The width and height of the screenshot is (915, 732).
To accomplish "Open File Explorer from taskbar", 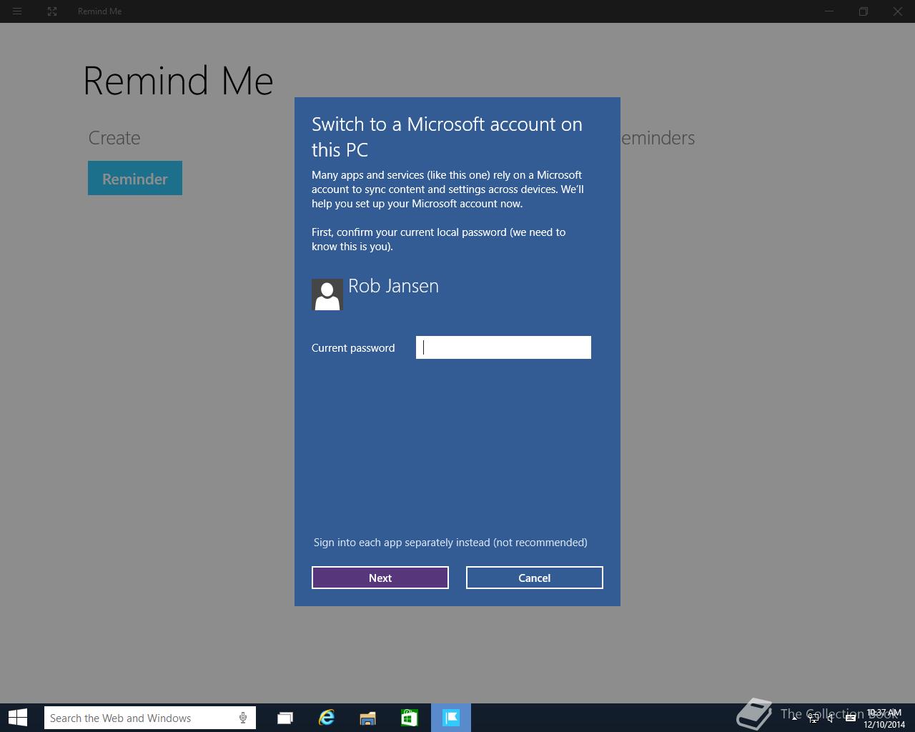I will (367, 718).
